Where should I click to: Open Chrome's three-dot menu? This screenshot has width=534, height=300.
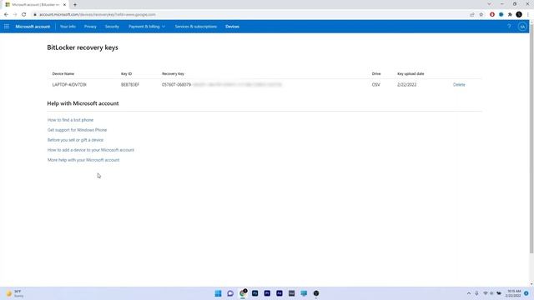pos(528,15)
